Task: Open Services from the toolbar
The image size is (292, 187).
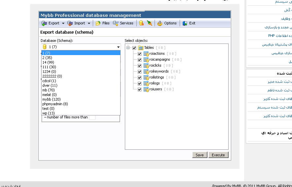Action: [x=116, y=23]
